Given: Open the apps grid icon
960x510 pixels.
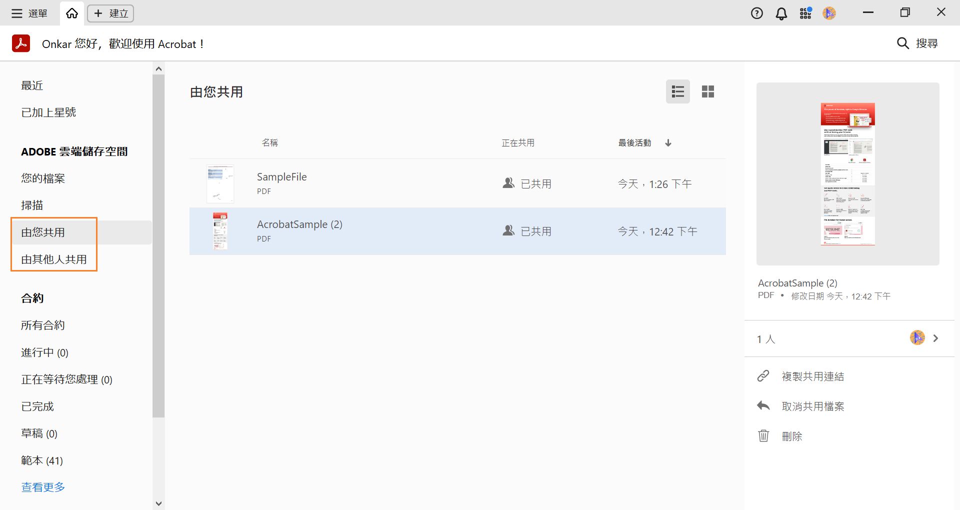Looking at the screenshot, I should point(805,13).
